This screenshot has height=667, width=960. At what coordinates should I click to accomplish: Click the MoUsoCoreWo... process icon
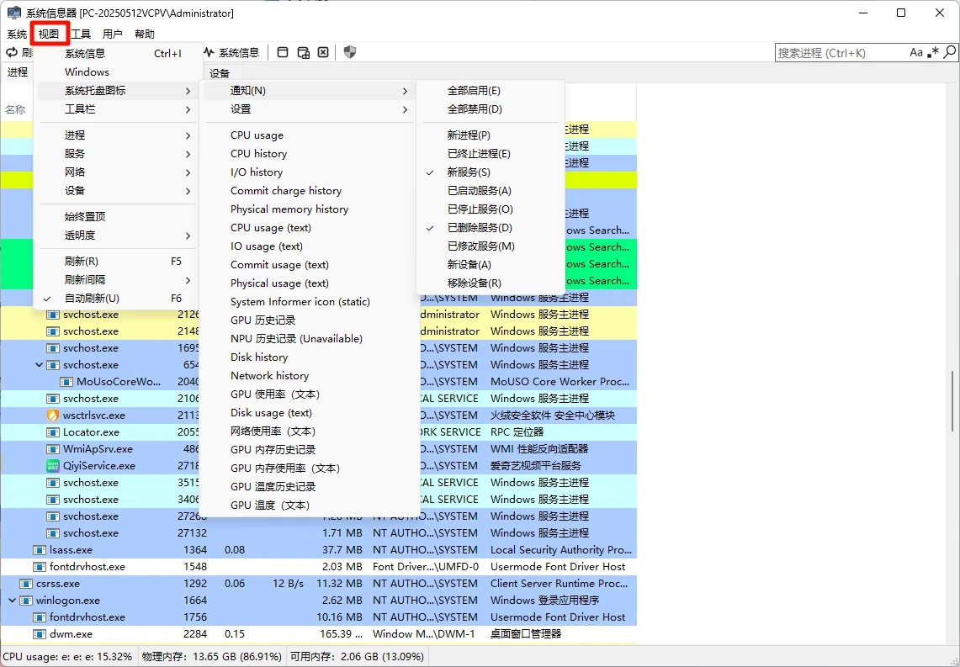66,382
